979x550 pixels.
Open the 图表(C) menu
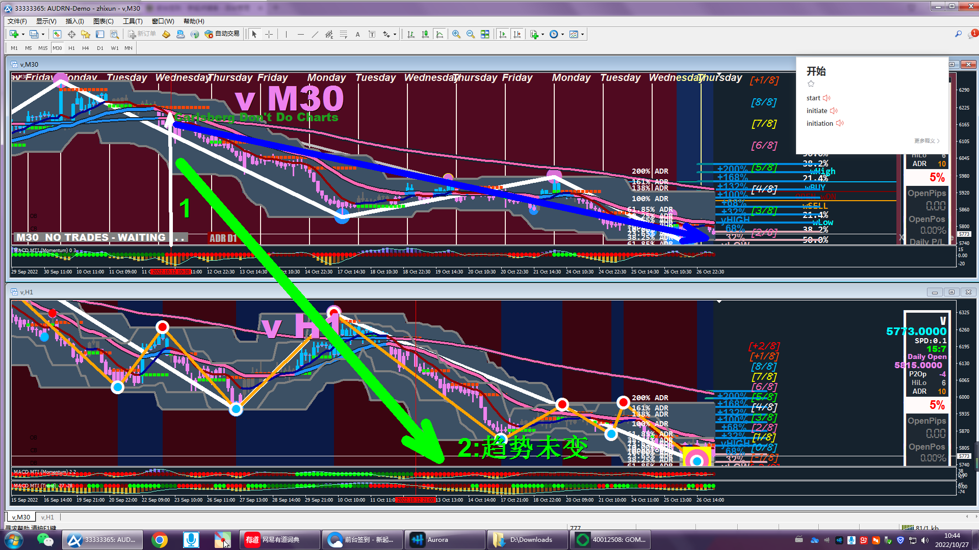click(x=103, y=21)
